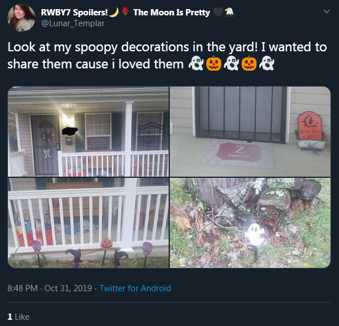This screenshot has width=339, height=326.
Task: Click the first pumpkin emoji in tweet
Action: click(x=214, y=63)
